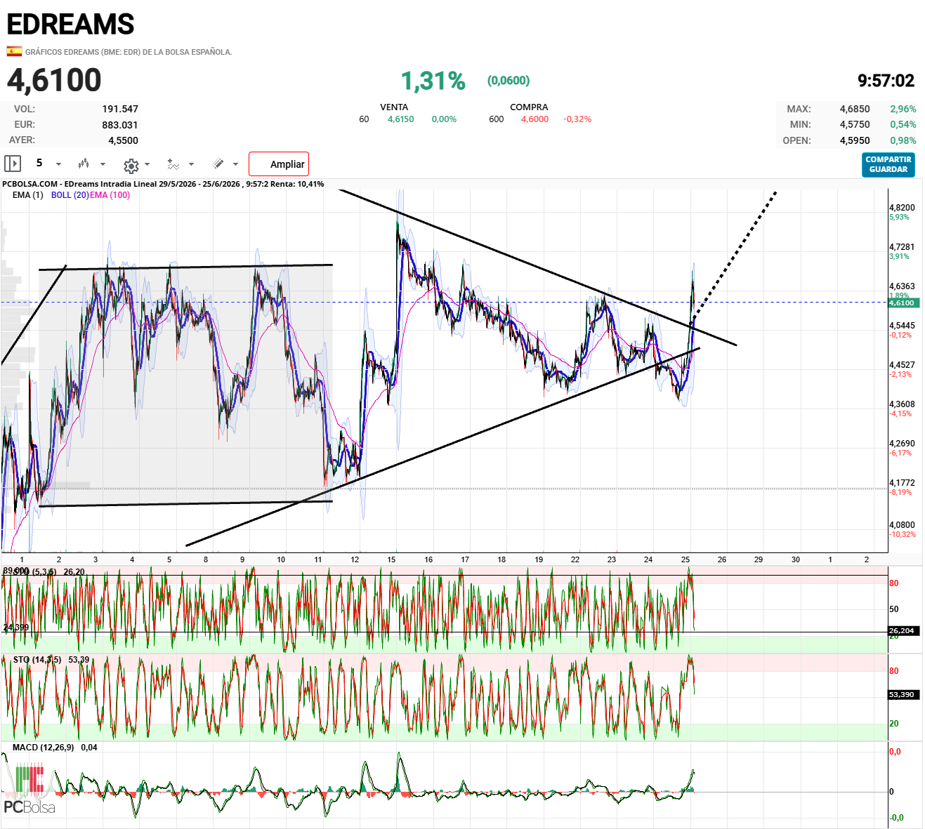Click the VOL value 191.547
The height and width of the screenshot is (829, 925).
click(120, 109)
